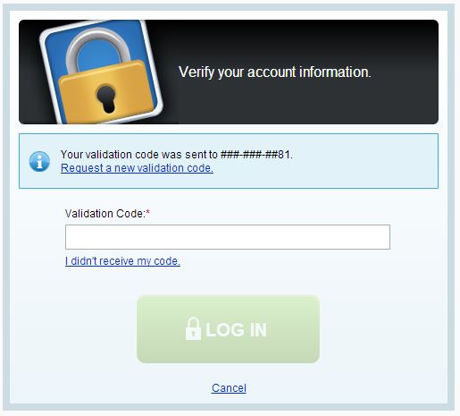The width and height of the screenshot is (460, 416).
Task: Click the masked phone number ending in 81
Action: pyautogui.click(x=256, y=155)
